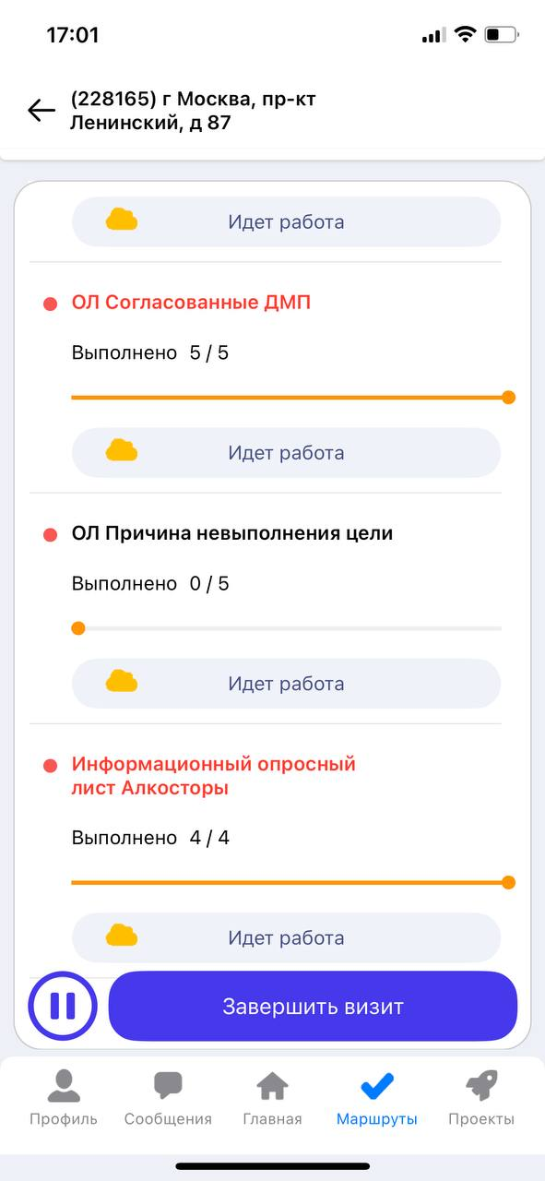Select the Маршруты checkmark icon
This screenshot has height=1181, width=545.
click(377, 1086)
